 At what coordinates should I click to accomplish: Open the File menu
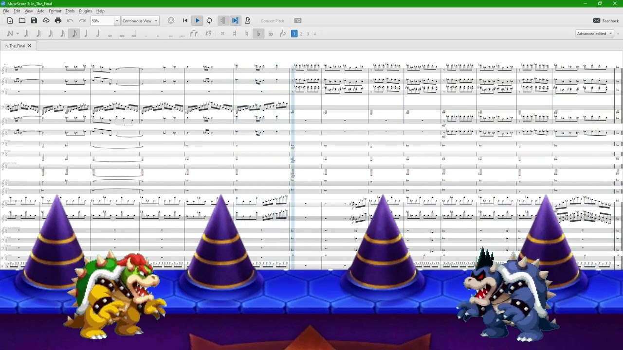tap(6, 11)
